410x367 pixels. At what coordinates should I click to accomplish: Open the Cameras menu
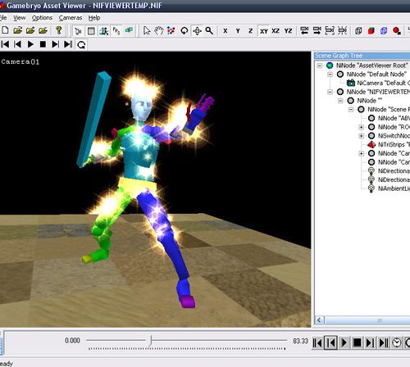point(71,18)
